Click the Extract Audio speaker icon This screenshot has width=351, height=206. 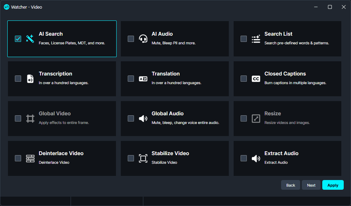(256, 158)
